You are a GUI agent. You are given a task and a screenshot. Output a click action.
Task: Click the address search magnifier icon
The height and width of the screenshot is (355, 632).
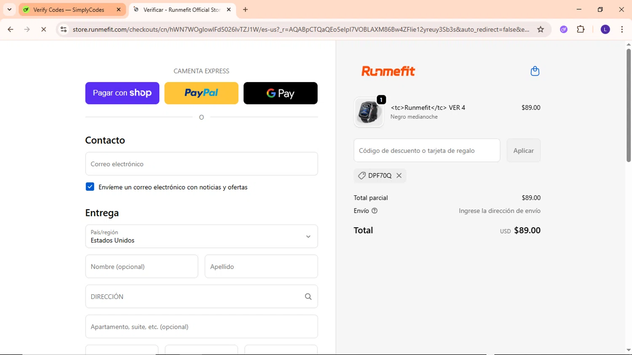point(308,296)
